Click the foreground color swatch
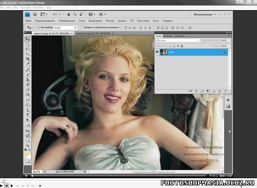This screenshot has height=188, width=257. [27, 155]
